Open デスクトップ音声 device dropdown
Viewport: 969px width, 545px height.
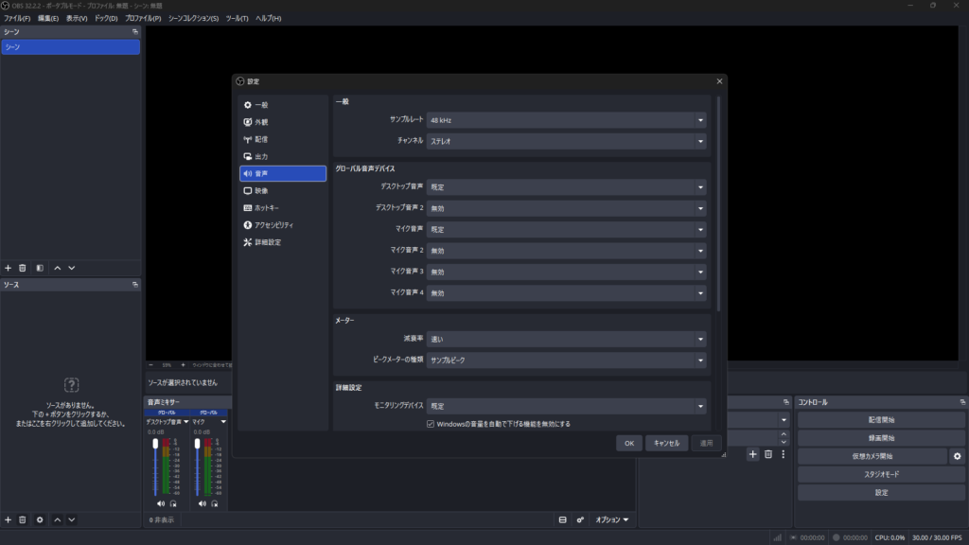click(566, 187)
